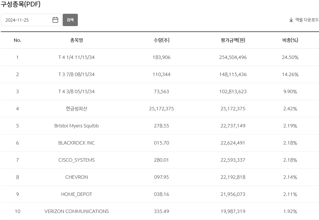Click quantity value 278.55
Image resolution: width=319 pixels, height=220 pixels.
(x=162, y=126)
